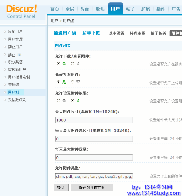Go to 审核新用户 in sidebar
Viewport: 182px width, 196px height.
(x=17, y=70)
